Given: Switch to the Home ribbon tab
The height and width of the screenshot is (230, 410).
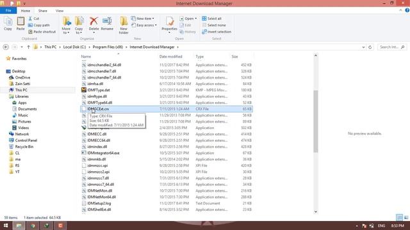Looking at the screenshot, I should (26, 11).
